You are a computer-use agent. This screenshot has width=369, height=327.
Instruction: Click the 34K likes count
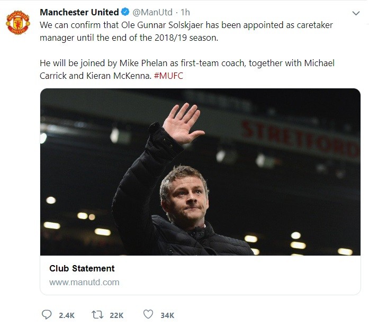click(x=167, y=315)
